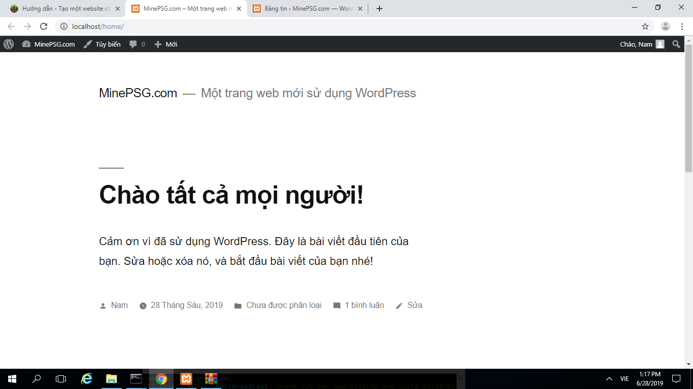Click the tagline 'Một trang web mới sử dụng WordPress'
This screenshot has width=693, height=389.
308,93
